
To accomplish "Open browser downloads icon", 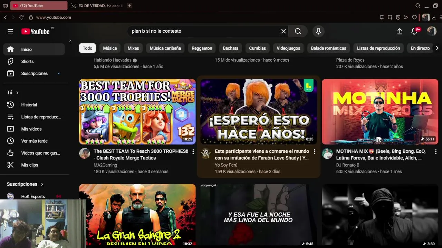I will pyautogui.click(x=434, y=17).
